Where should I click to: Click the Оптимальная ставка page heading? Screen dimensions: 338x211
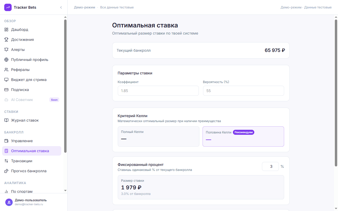(x=145, y=25)
